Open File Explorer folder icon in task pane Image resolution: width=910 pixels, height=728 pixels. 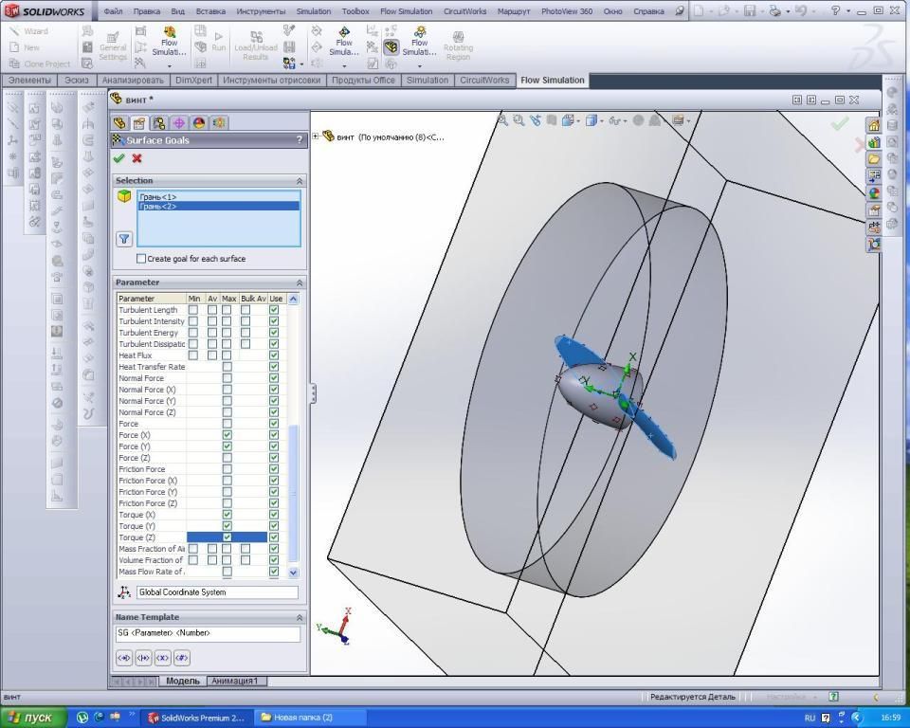[873, 159]
